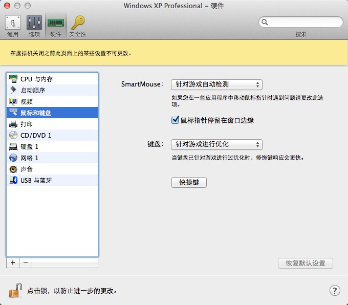The width and height of the screenshot is (348, 305).
Task: Open the 键盘 optimization dropdown
Action: point(216,144)
